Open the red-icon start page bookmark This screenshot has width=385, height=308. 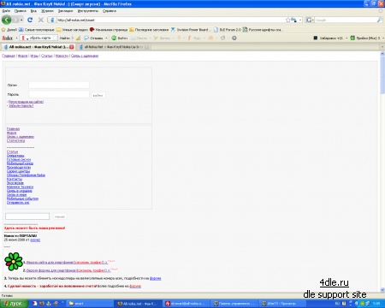(109, 30)
